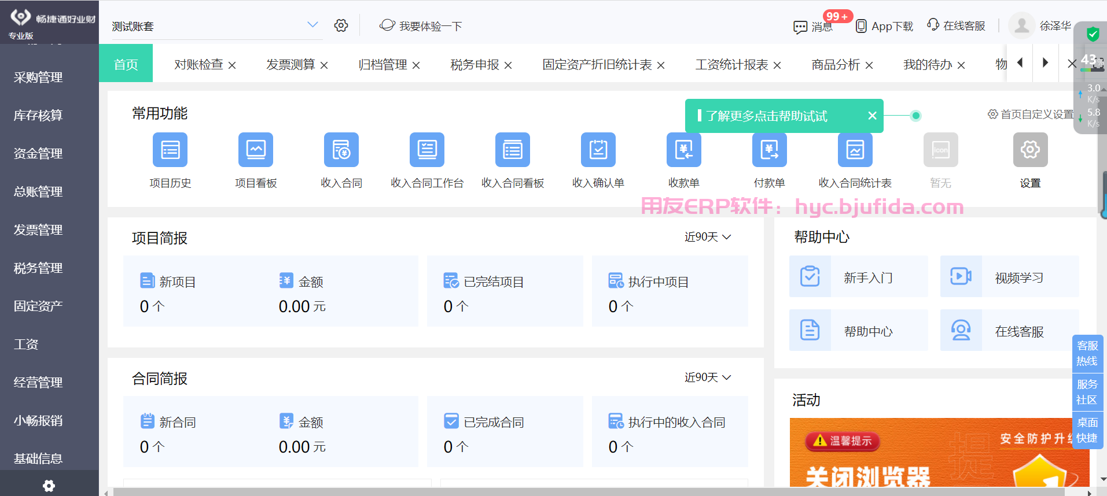
Task: Close the 工资统计报表 tab
Action: click(x=777, y=65)
